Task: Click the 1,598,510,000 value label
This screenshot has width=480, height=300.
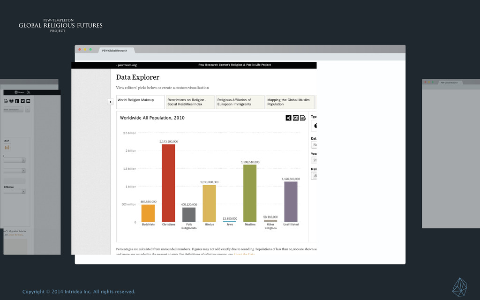Action: (x=250, y=162)
